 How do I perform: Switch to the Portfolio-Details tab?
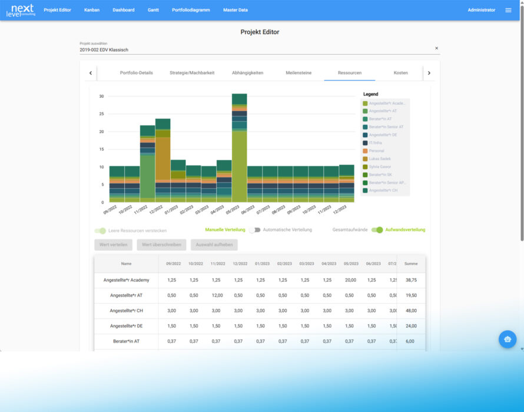click(137, 73)
